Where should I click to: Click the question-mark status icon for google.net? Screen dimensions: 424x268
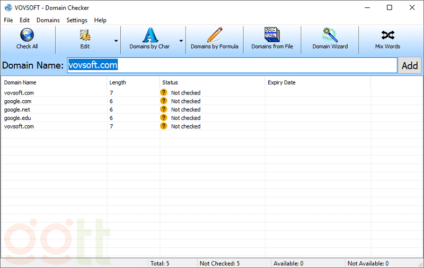[x=164, y=109]
